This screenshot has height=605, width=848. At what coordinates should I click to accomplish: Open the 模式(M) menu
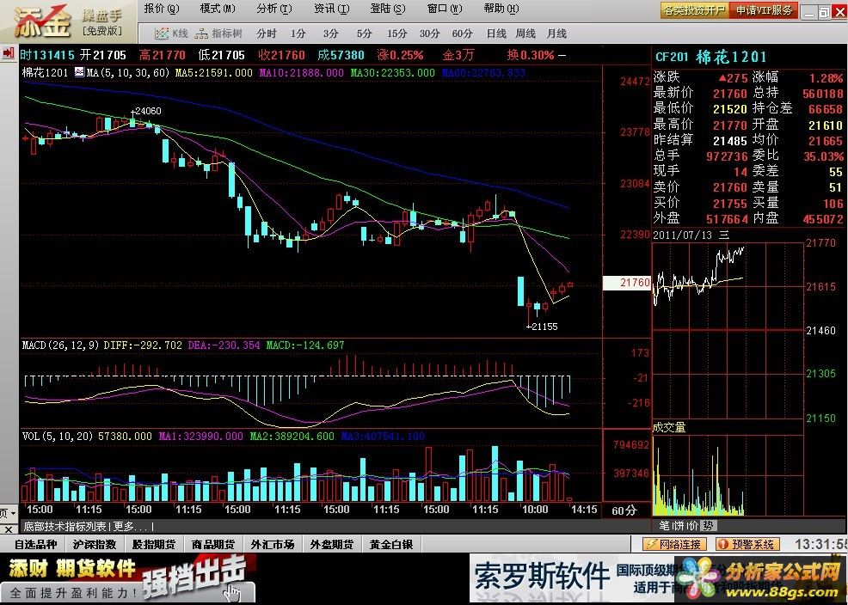[x=218, y=9]
